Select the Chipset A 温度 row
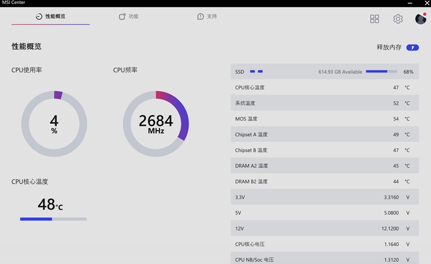The width and height of the screenshot is (431, 264). click(x=324, y=134)
